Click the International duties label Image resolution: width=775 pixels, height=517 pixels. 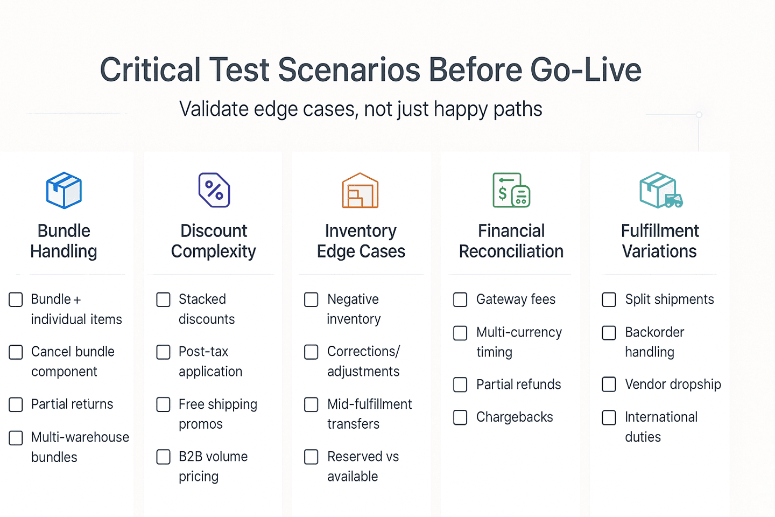click(661, 427)
